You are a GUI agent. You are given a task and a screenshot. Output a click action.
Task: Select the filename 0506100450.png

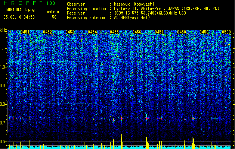point(19,10)
